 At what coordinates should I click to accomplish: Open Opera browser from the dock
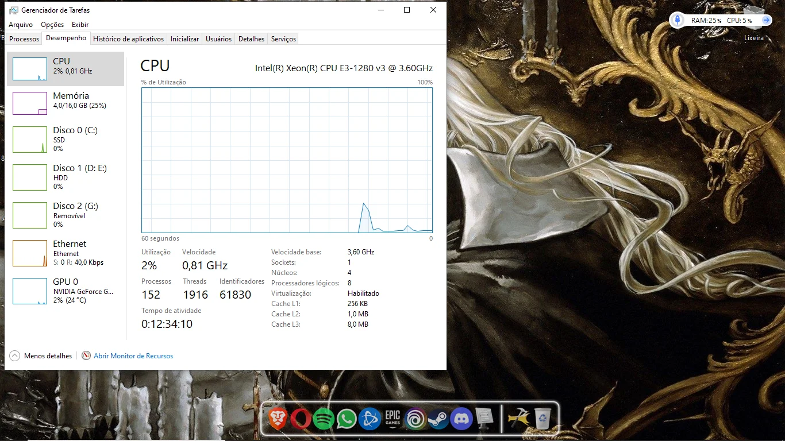[301, 419]
